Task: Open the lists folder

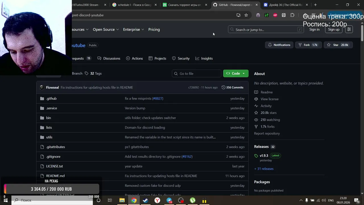Action: coord(49,128)
